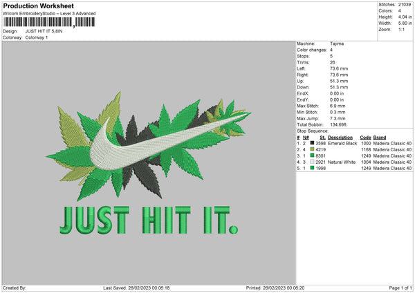Click the Natural White color swatch
The width and height of the screenshot is (415, 293).
click(312, 162)
